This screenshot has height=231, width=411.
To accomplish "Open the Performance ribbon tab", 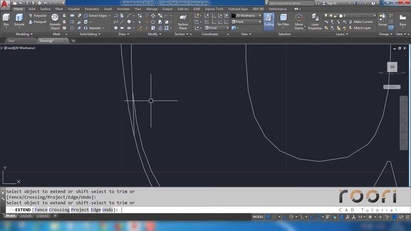I will [x=277, y=9].
